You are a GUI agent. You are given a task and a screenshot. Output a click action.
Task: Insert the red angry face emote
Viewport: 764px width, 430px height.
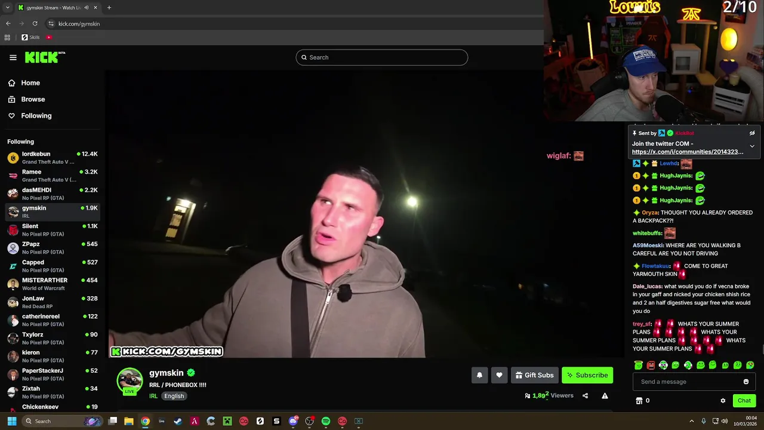651,365
